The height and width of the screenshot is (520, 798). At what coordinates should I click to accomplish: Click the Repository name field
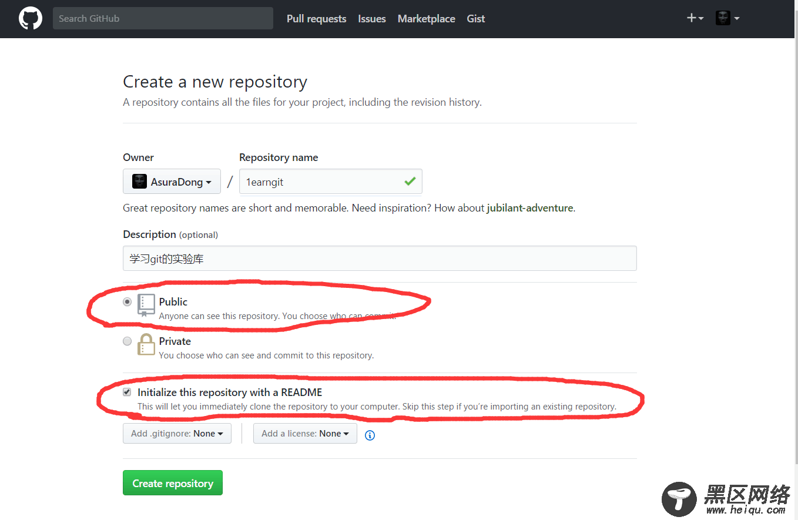click(x=331, y=182)
